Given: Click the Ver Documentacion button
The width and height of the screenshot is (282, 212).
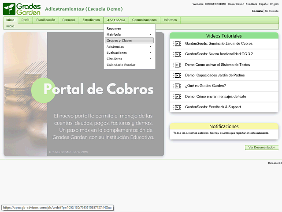Looking at the screenshot, I should (262, 148).
